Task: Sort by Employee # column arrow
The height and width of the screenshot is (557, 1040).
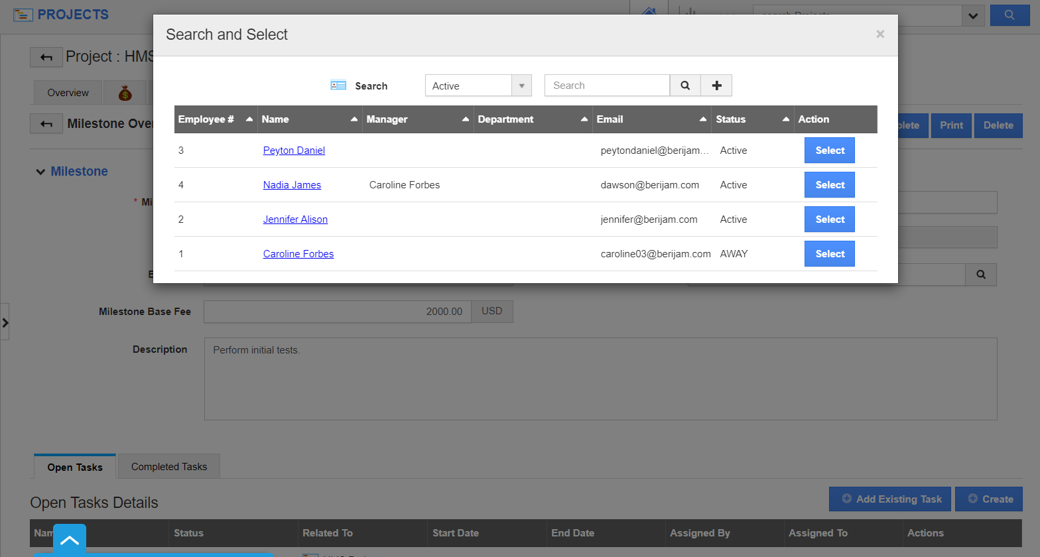Action: (x=249, y=119)
